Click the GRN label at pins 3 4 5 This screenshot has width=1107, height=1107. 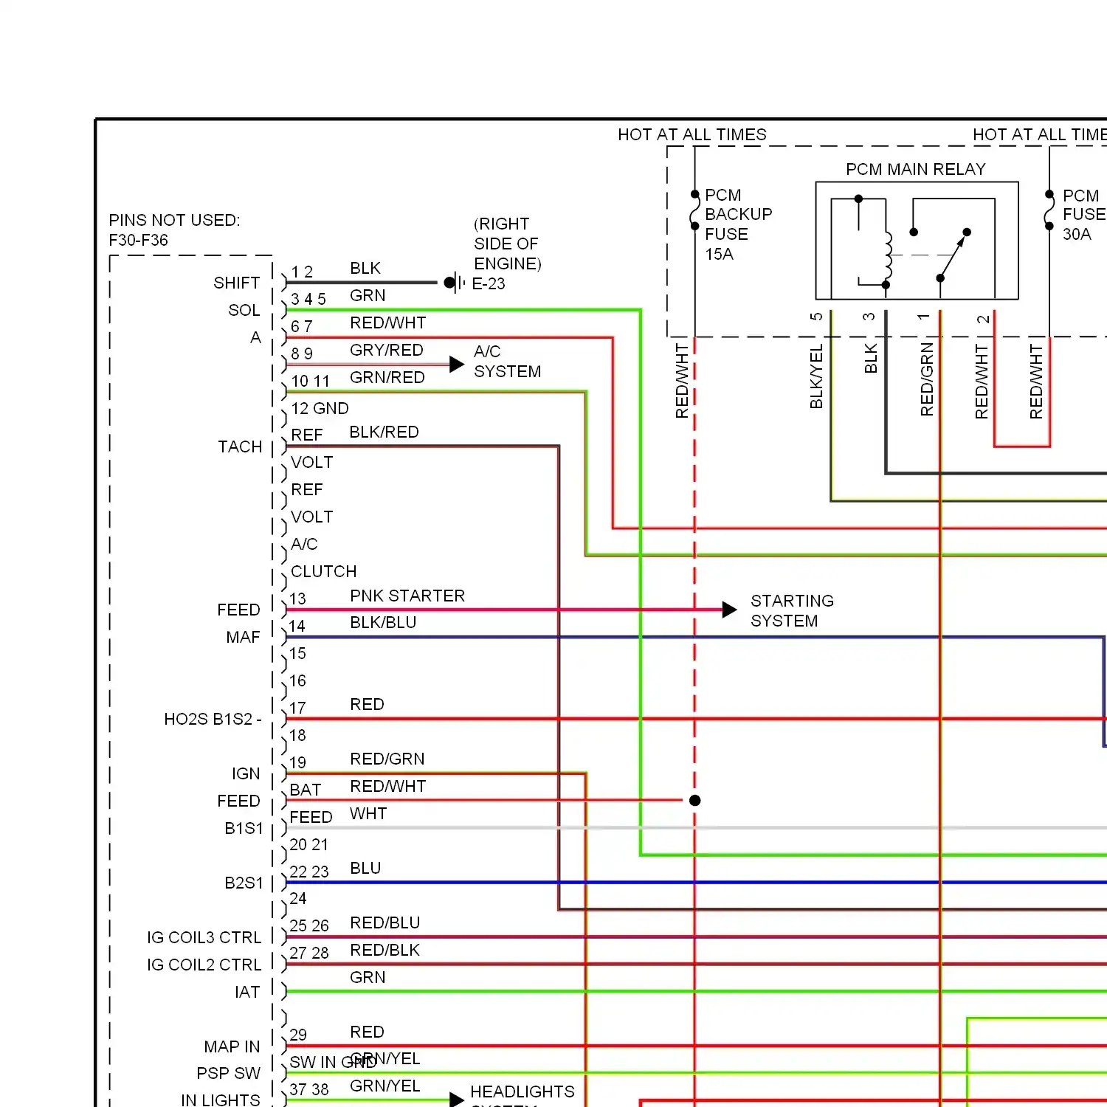(x=368, y=295)
